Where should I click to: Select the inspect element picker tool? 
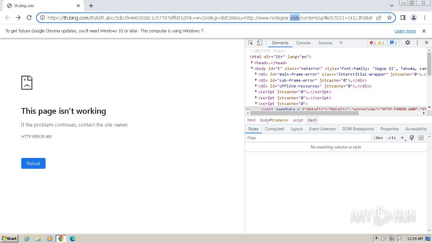point(250,43)
